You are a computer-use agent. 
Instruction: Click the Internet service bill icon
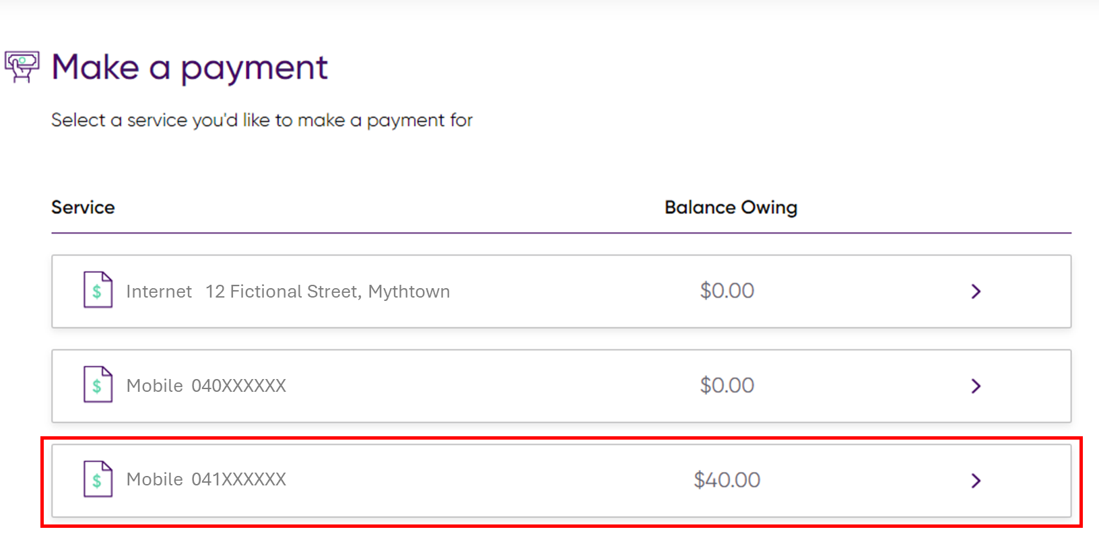[98, 290]
